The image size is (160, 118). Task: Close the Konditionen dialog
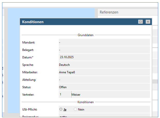tap(148, 22)
